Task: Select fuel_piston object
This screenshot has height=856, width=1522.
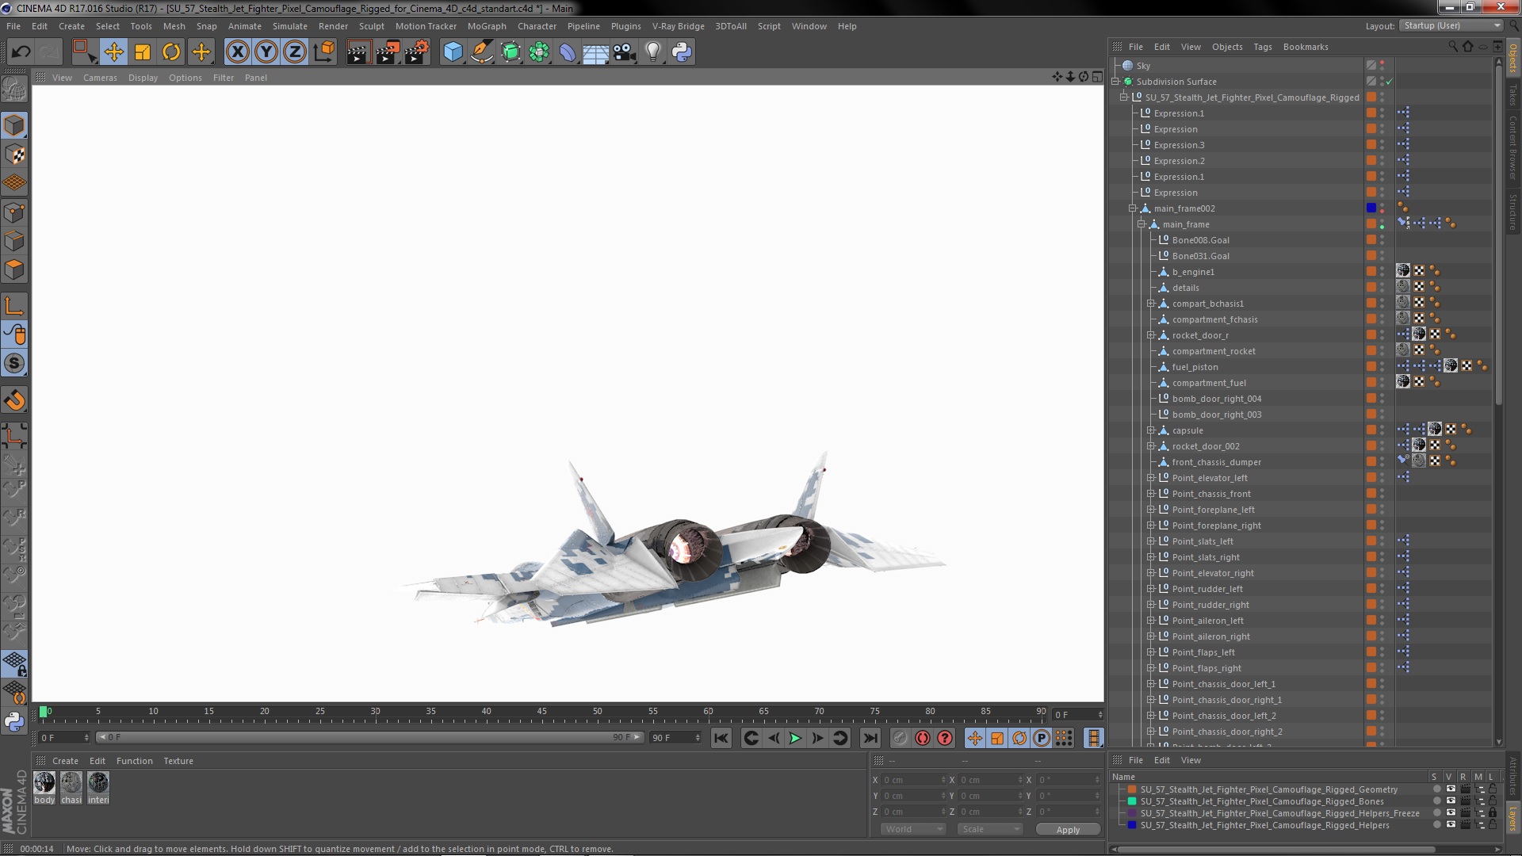Action: pyautogui.click(x=1195, y=367)
